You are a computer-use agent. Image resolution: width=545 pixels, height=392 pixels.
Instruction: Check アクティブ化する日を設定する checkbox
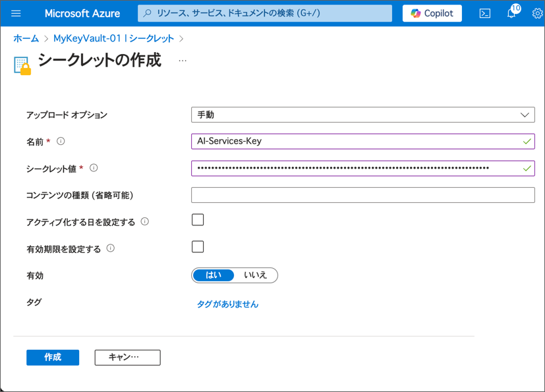click(198, 220)
